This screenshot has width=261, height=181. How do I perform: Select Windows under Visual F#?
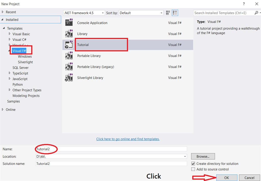coord(25,56)
